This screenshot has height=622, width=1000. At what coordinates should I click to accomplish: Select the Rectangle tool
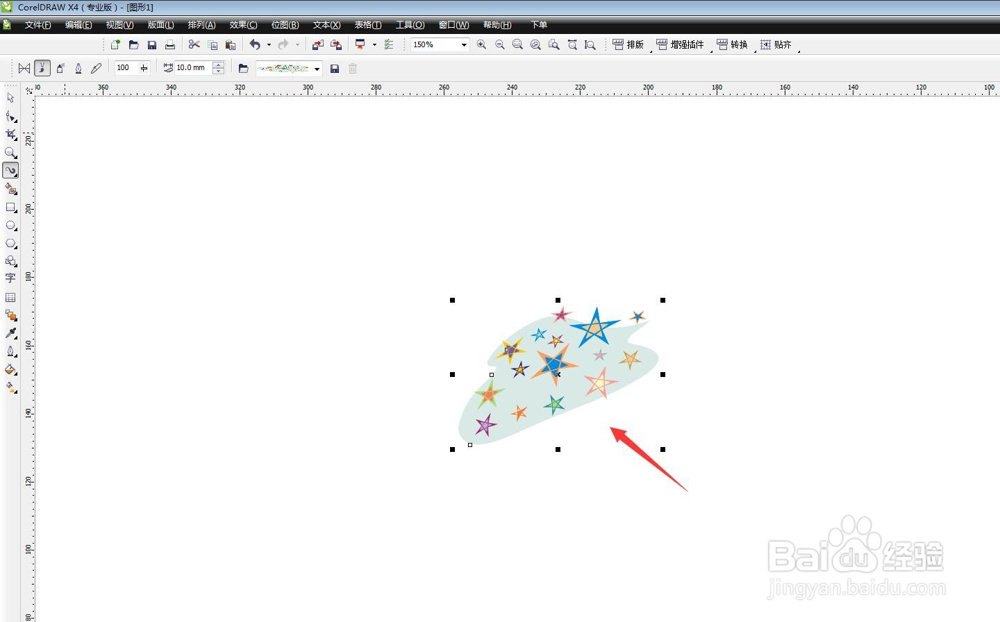(10, 207)
